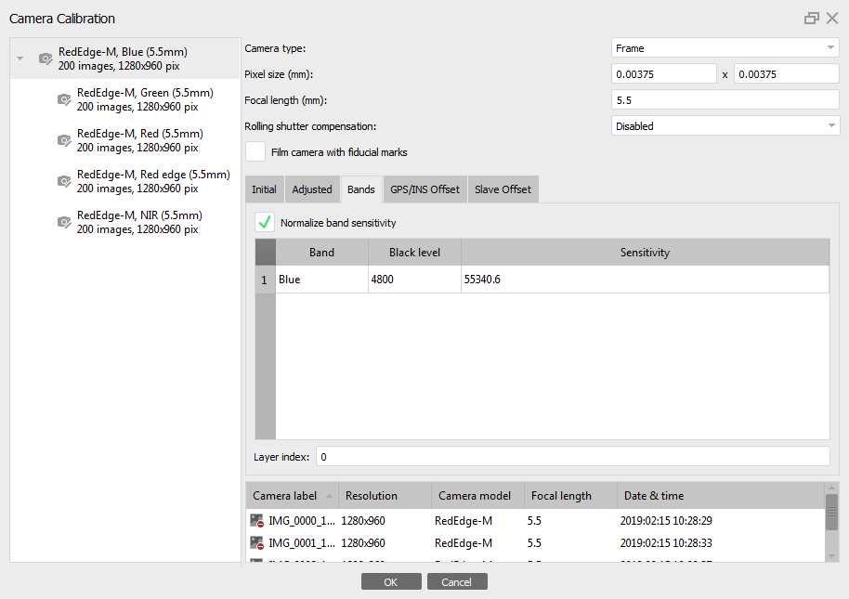Click the image list scroll up arrow
The image size is (849, 599).
coord(831,488)
